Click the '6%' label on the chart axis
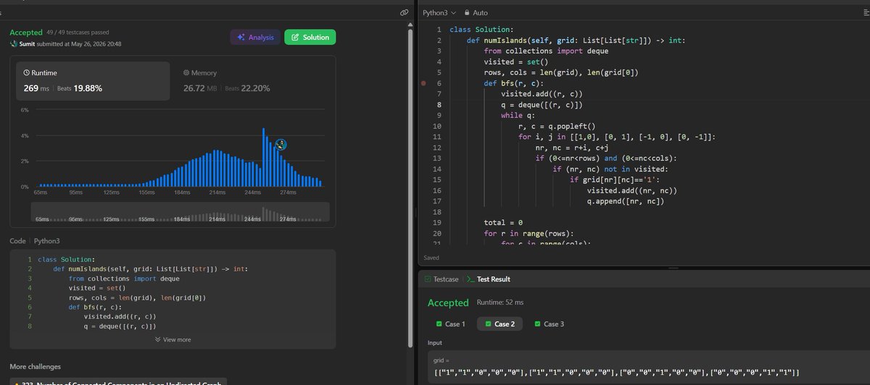The image size is (870, 385). (23, 110)
